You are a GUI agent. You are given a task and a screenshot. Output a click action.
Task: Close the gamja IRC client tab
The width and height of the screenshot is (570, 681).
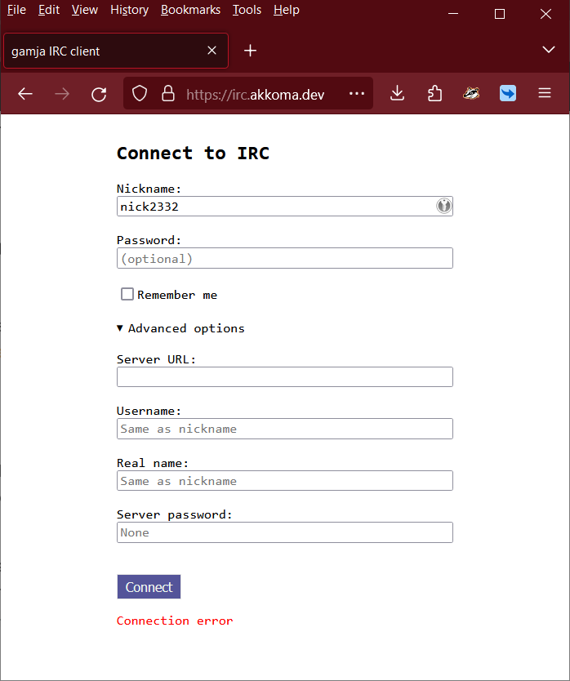(x=212, y=51)
